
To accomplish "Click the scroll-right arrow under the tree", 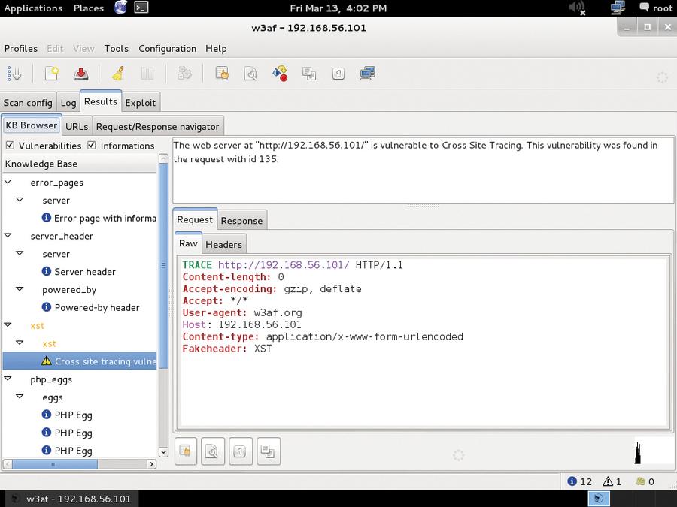I will click(x=151, y=464).
